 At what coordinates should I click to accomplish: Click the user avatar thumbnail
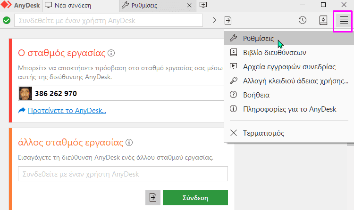point(25,93)
